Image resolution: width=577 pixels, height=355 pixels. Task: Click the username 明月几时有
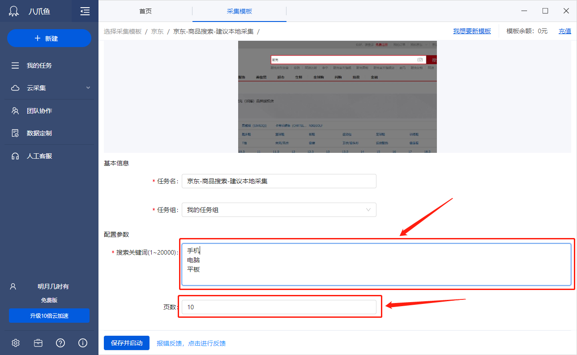pos(53,286)
